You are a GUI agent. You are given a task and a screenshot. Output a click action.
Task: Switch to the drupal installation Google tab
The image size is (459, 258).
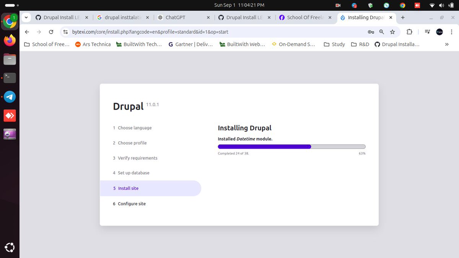coord(124,18)
